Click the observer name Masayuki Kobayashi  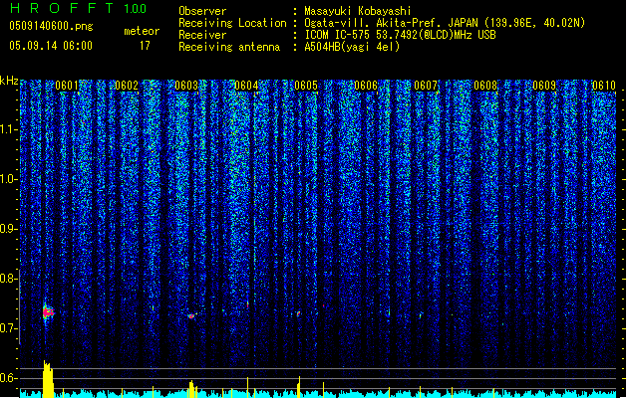[358, 11]
